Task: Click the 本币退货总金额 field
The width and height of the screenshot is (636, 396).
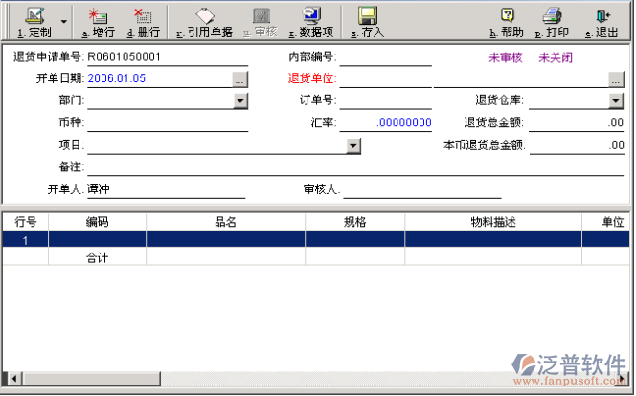Action: click(577, 145)
